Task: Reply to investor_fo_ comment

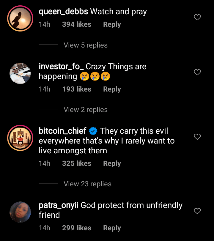Action: (112, 89)
